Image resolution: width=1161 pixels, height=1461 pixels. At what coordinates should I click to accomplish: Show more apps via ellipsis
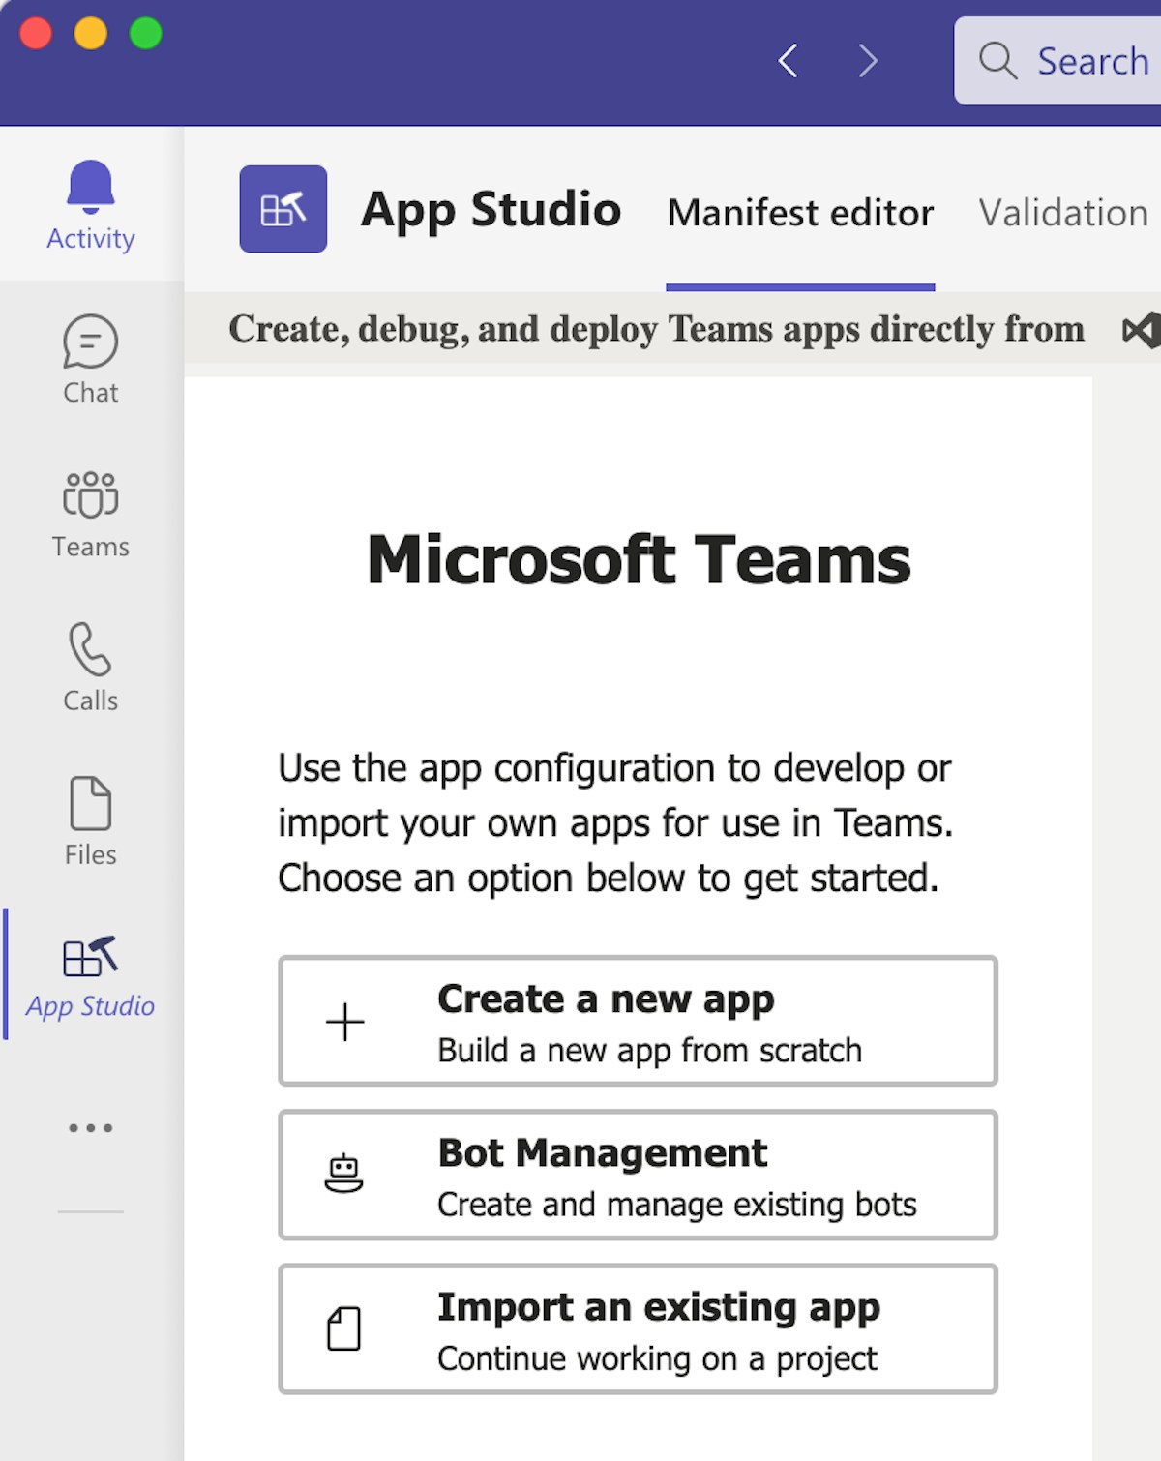[x=90, y=1128]
